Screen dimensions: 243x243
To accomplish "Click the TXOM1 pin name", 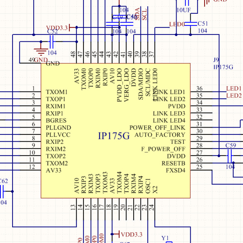I will pos(57,92).
